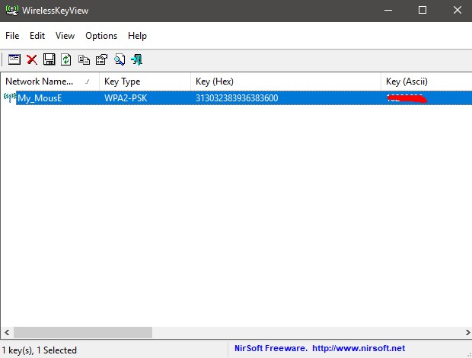This screenshot has width=472, height=358.
Task: Open the properties toolbar icon
Action: (x=101, y=59)
